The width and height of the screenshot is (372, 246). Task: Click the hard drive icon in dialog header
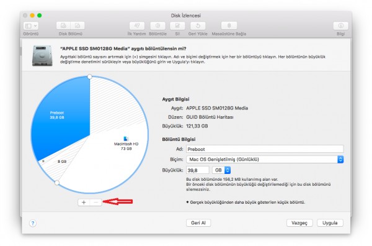[42, 56]
